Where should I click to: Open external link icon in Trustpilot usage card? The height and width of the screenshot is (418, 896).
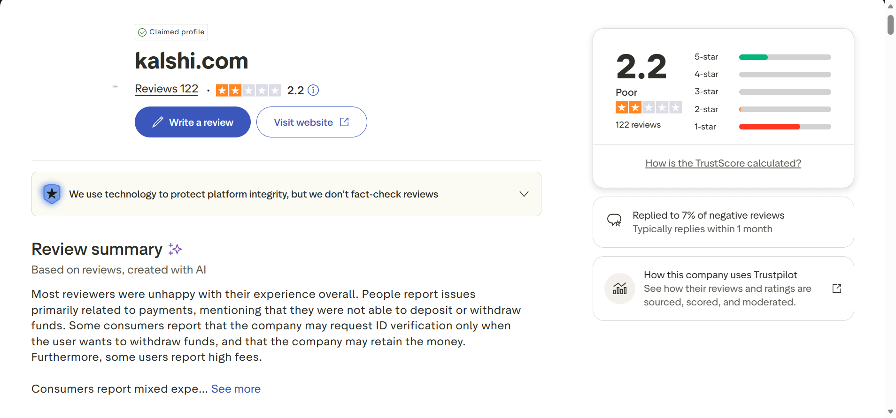coord(837,289)
